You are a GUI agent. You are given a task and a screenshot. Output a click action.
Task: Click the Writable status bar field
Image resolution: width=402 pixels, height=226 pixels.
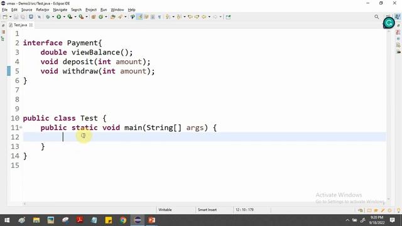pos(165,210)
